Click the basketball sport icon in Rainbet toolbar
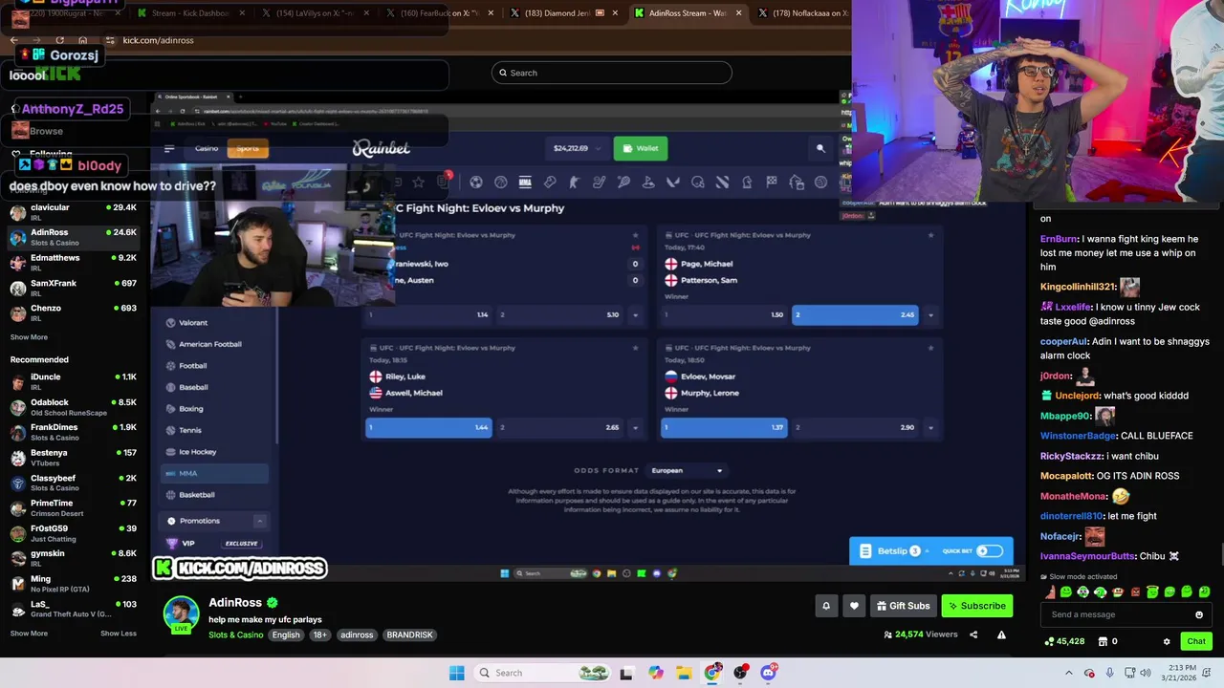The width and height of the screenshot is (1224, 688). pos(500,182)
